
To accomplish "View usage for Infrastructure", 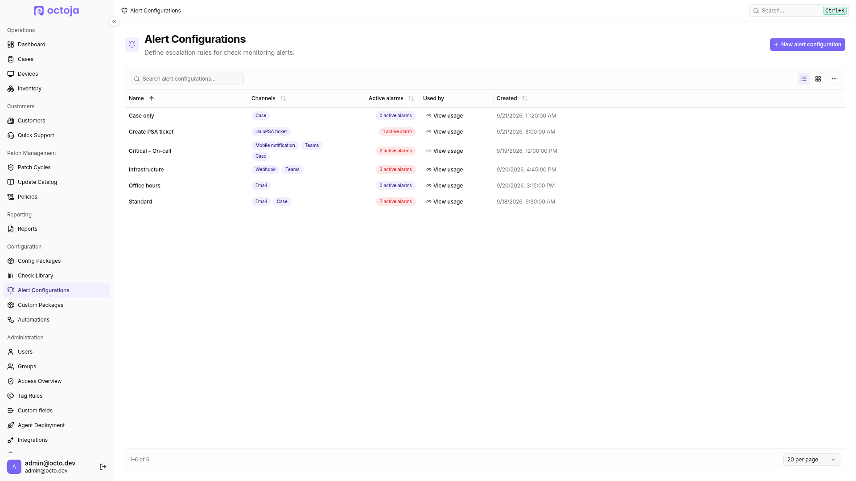I will coord(444,170).
